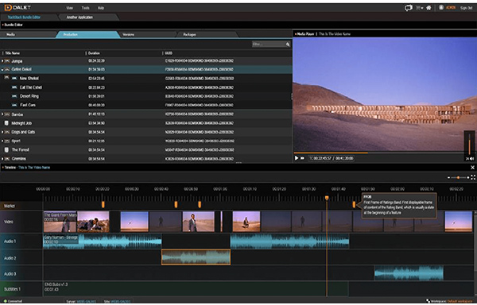
Task: Click the fast-forward button in media player
Action: [302, 158]
